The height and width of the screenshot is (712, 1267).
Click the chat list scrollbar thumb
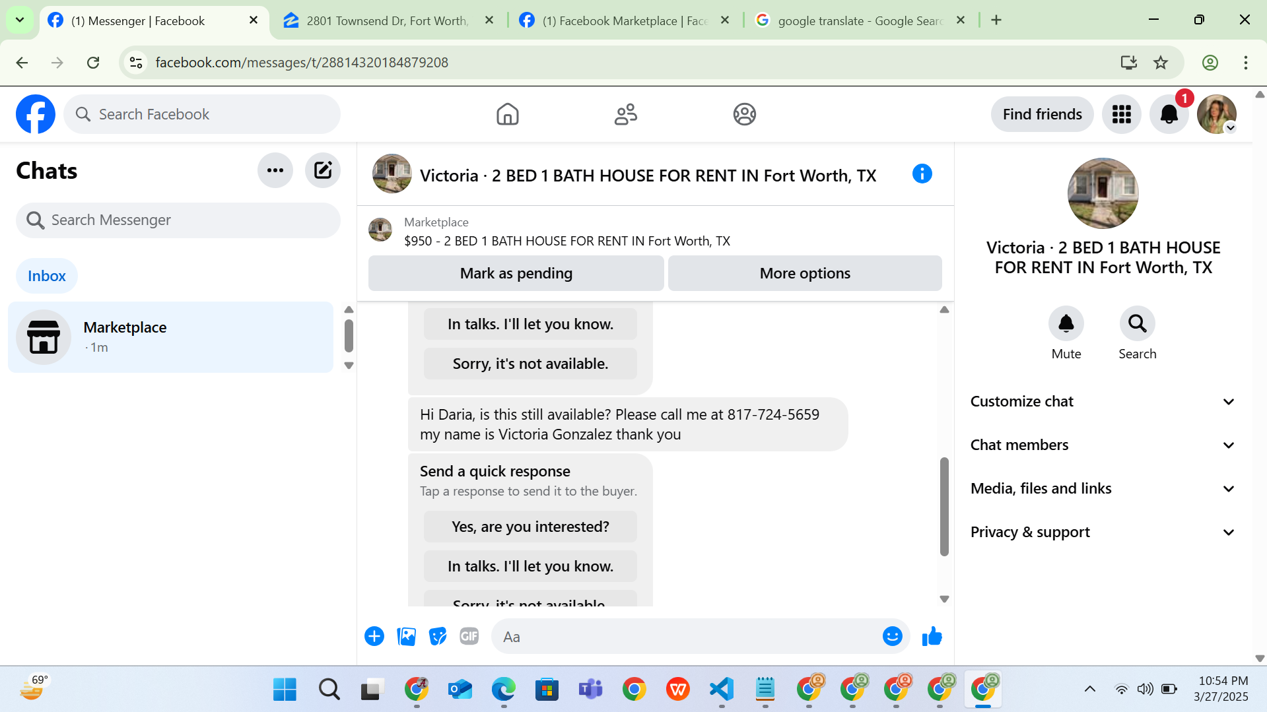pos(349,337)
